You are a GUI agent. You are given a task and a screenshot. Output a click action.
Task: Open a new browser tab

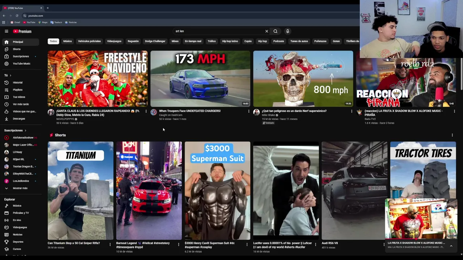47,8
